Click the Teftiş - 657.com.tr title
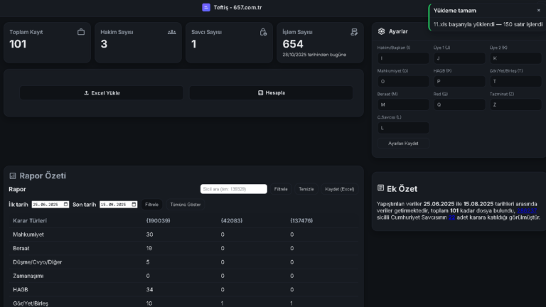Screen dimensions: 546x307 click(237, 7)
